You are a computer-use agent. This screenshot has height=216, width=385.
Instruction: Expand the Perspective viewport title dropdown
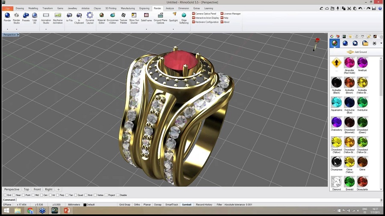click(x=18, y=35)
